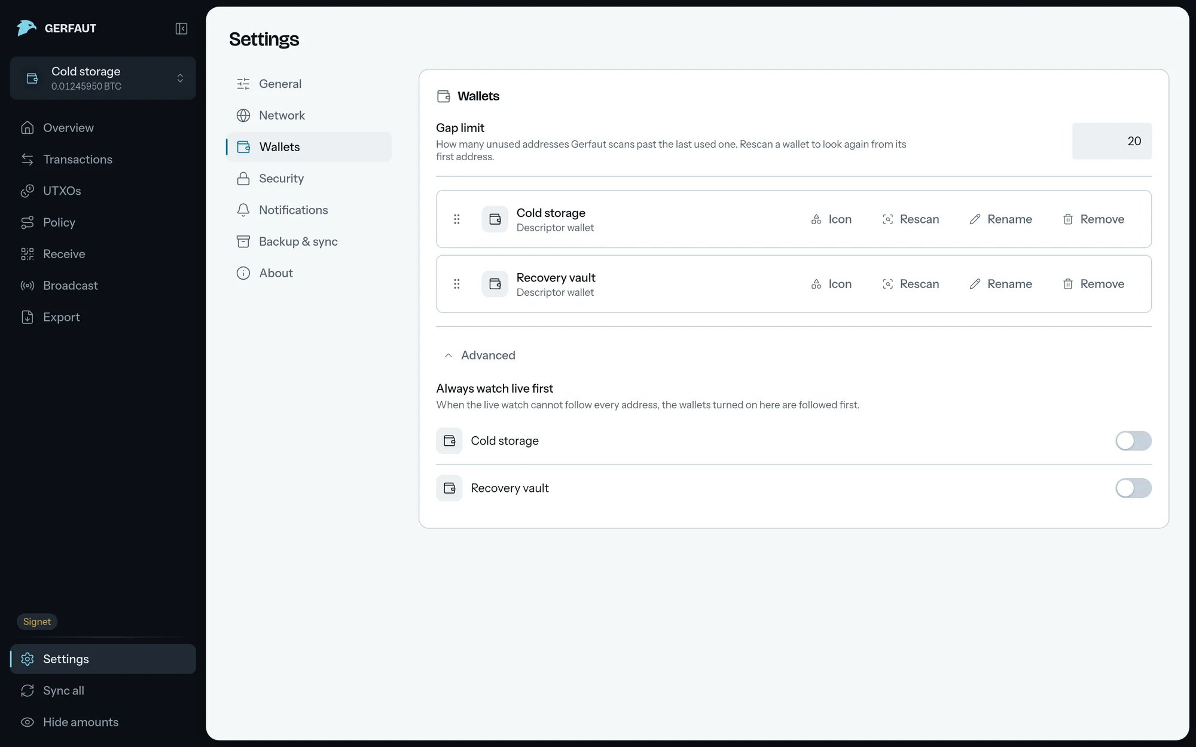Open the About info icon

243,273
